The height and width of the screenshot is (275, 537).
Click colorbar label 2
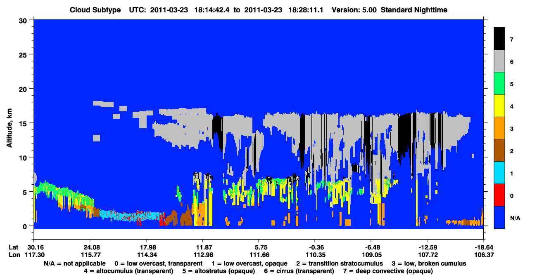[511, 151]
